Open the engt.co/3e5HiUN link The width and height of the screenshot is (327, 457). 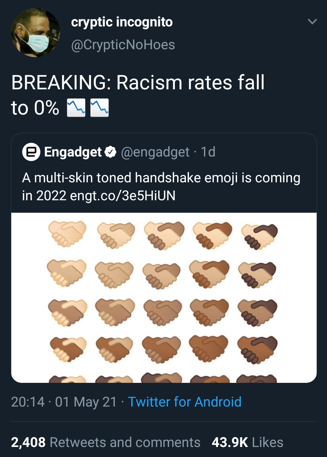(x=123, y=196)
